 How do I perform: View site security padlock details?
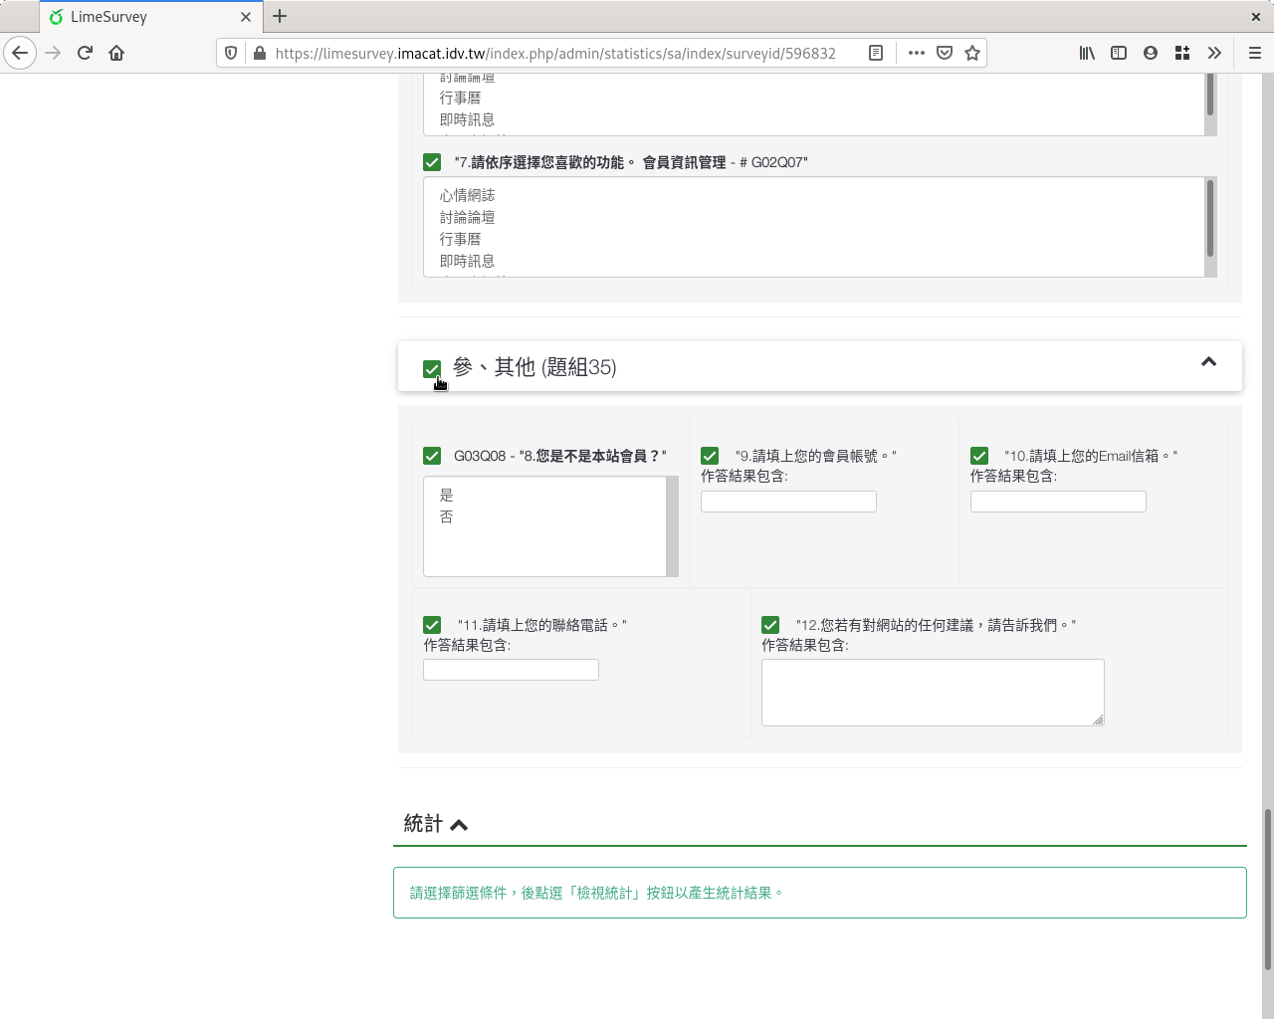259,53
